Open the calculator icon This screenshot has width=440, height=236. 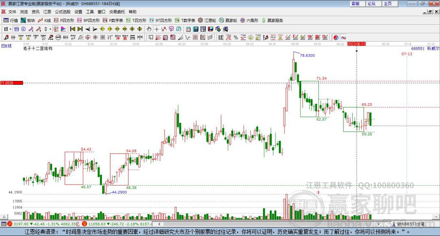pos(196,29)
